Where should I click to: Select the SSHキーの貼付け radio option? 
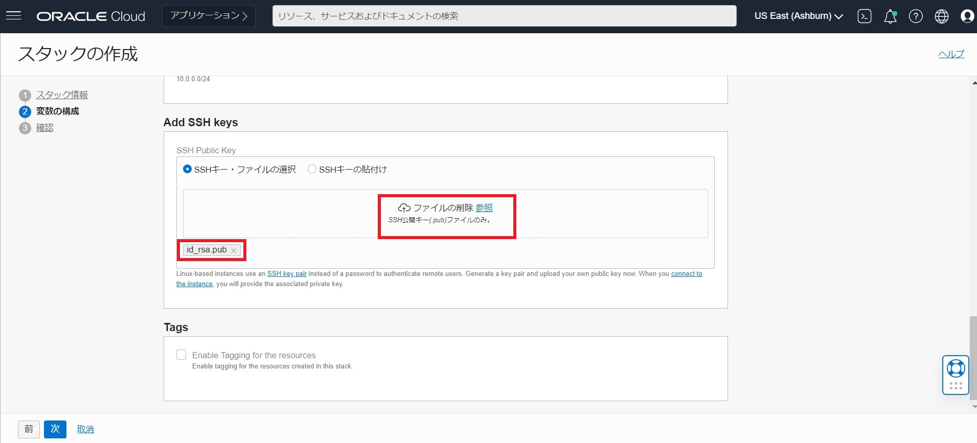point(312,169)
